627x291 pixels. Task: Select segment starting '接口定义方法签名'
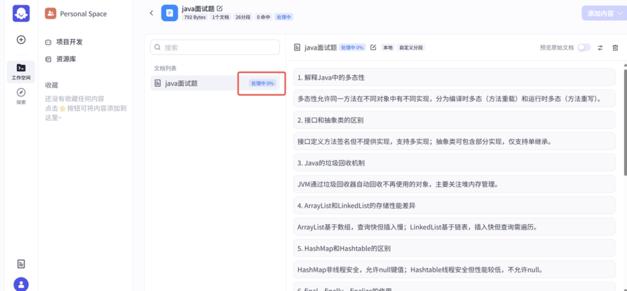[x=454, y=141]
